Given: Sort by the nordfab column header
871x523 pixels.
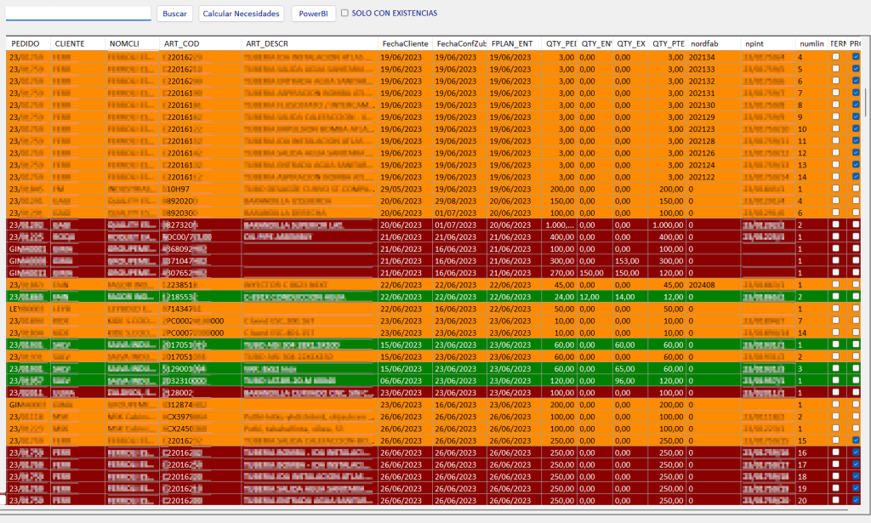Looking at the screenshot, I should pos(705,43).
